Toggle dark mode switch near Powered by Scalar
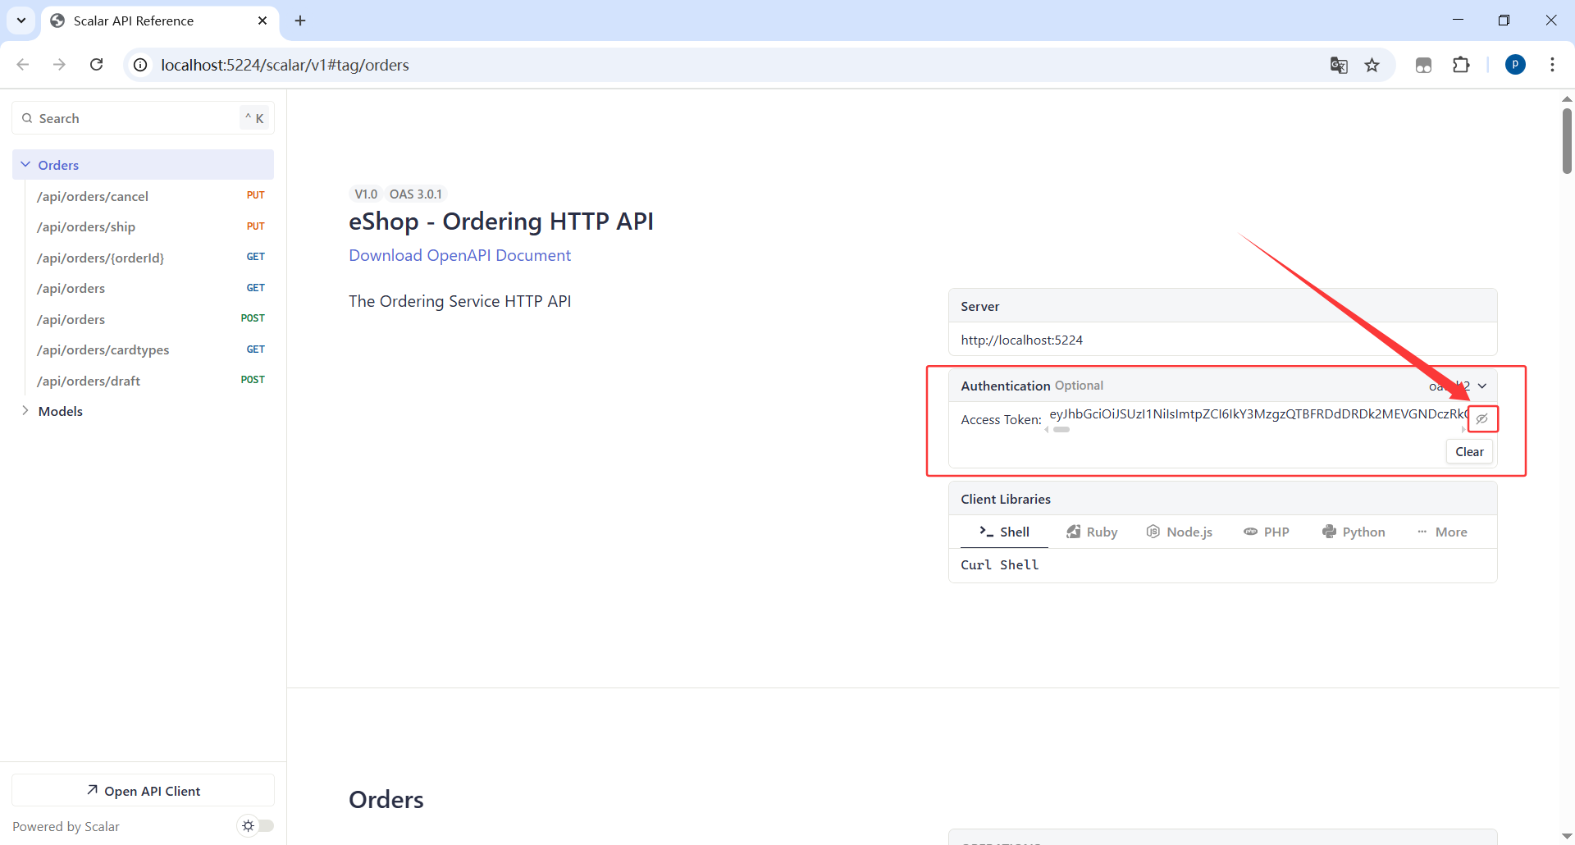1575x845 pixels. coord(255,825)
